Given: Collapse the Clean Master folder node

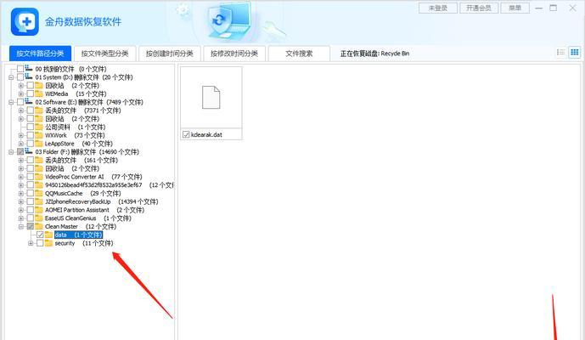Looking at the screenshot, I should click(21, 227).
